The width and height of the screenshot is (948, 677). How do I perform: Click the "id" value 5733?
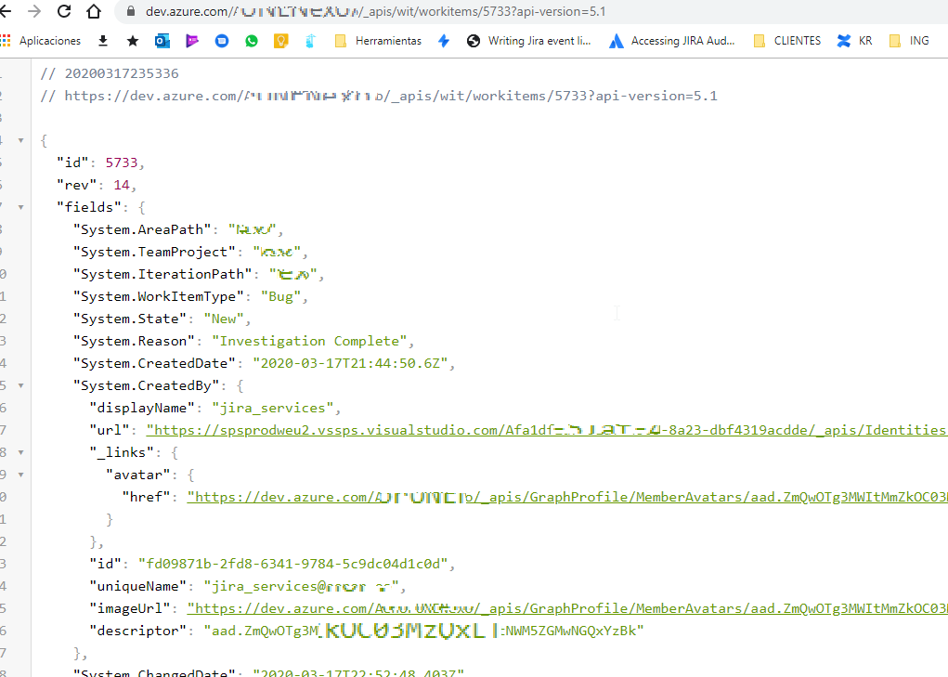122,163
